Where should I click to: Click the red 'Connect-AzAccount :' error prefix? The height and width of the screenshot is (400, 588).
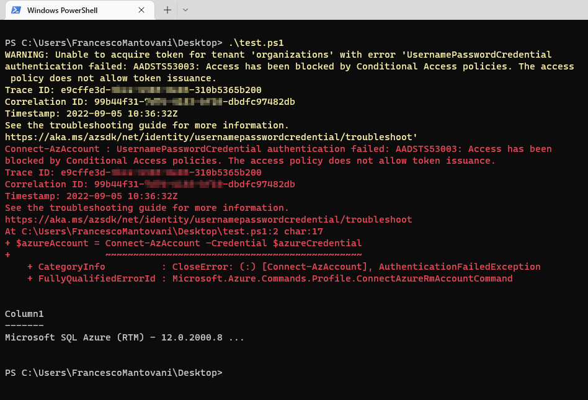(x=58, y=149)
